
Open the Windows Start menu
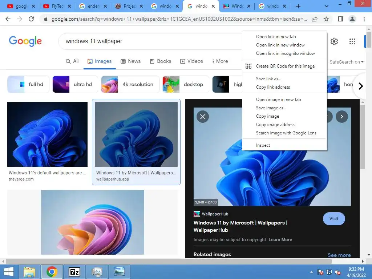click(9, 272)
